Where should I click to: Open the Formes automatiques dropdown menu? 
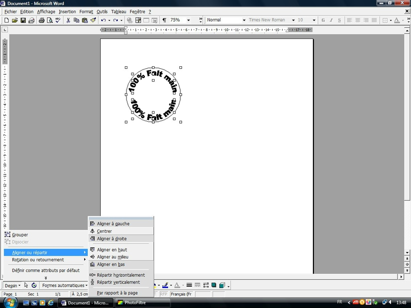65,285
